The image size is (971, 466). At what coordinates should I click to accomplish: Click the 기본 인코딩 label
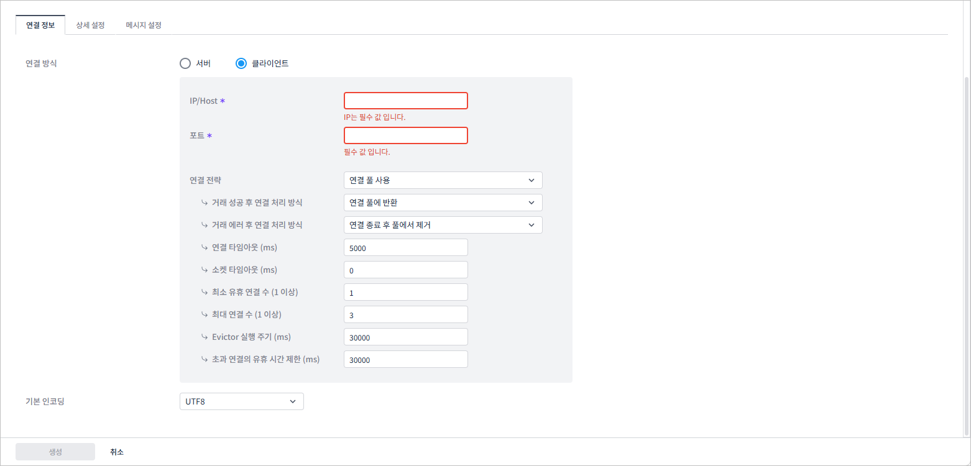pyautogui.click(x=45, y=401)
